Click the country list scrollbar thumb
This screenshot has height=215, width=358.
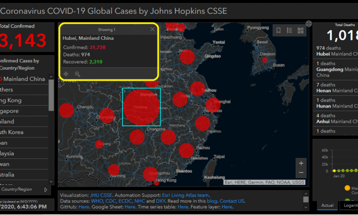(51, 95)
